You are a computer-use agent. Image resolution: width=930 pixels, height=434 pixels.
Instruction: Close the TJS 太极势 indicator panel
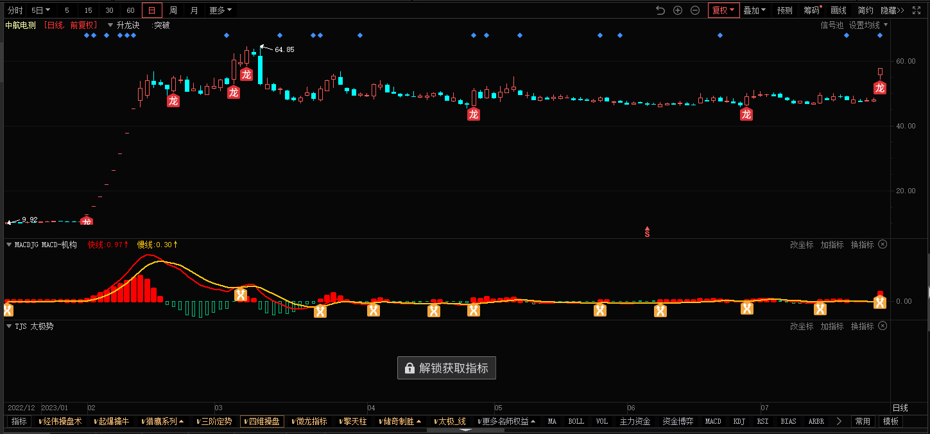pos(883,326)
